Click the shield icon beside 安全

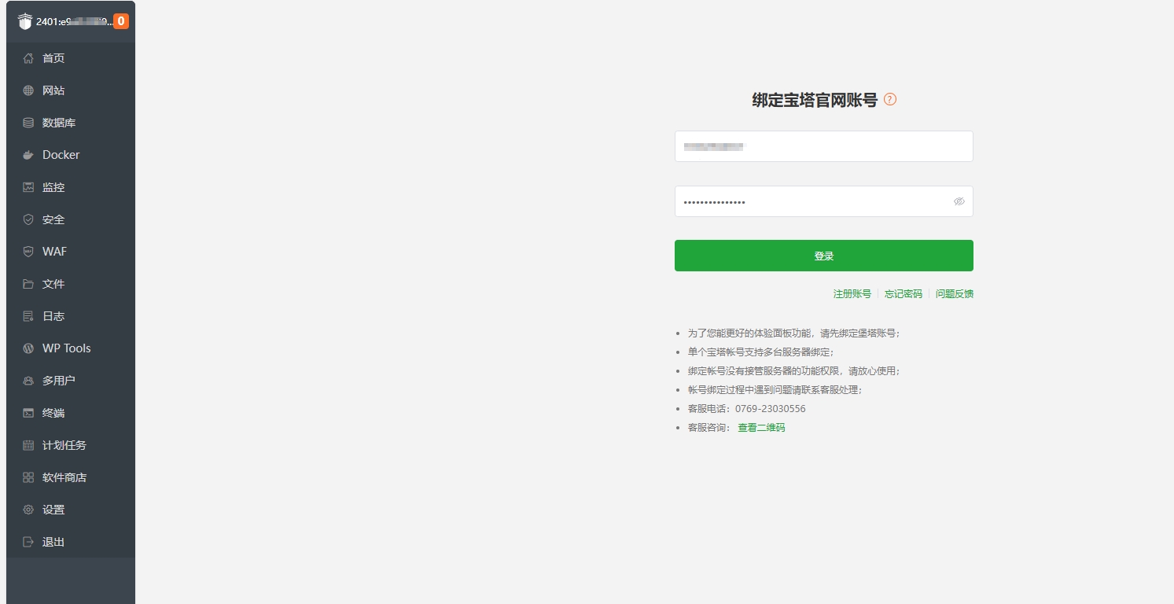point(28,219)
